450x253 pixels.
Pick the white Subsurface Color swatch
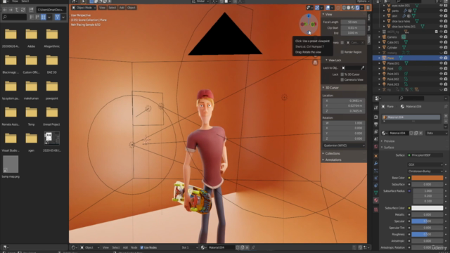[427, 208]
